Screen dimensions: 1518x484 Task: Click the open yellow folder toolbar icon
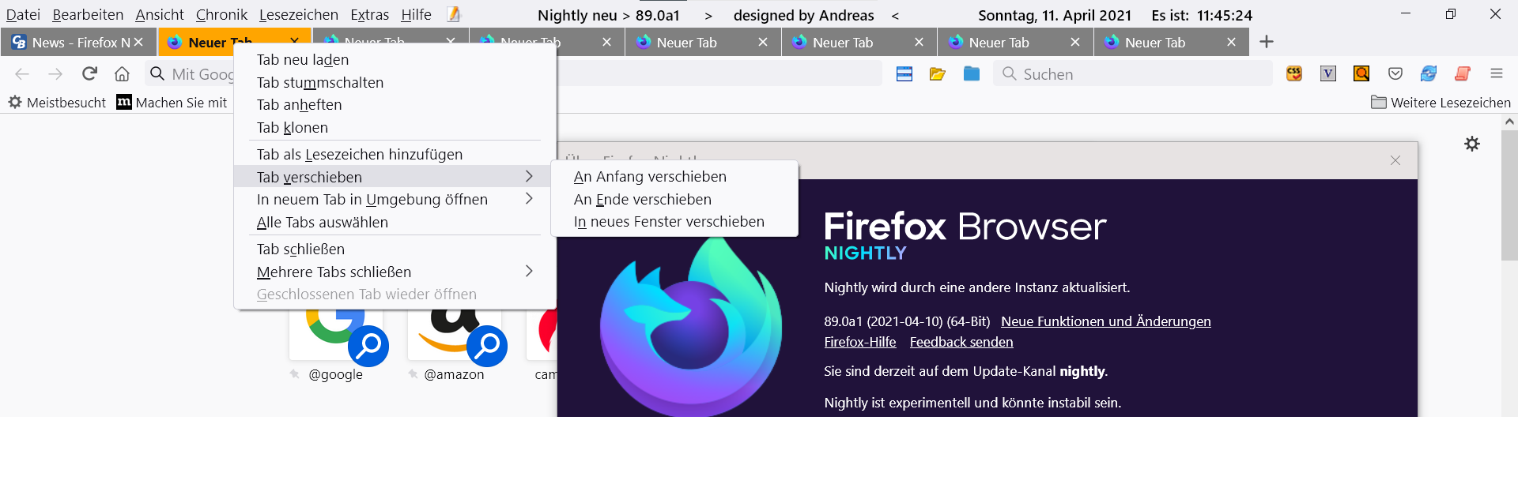pos(938,74)
